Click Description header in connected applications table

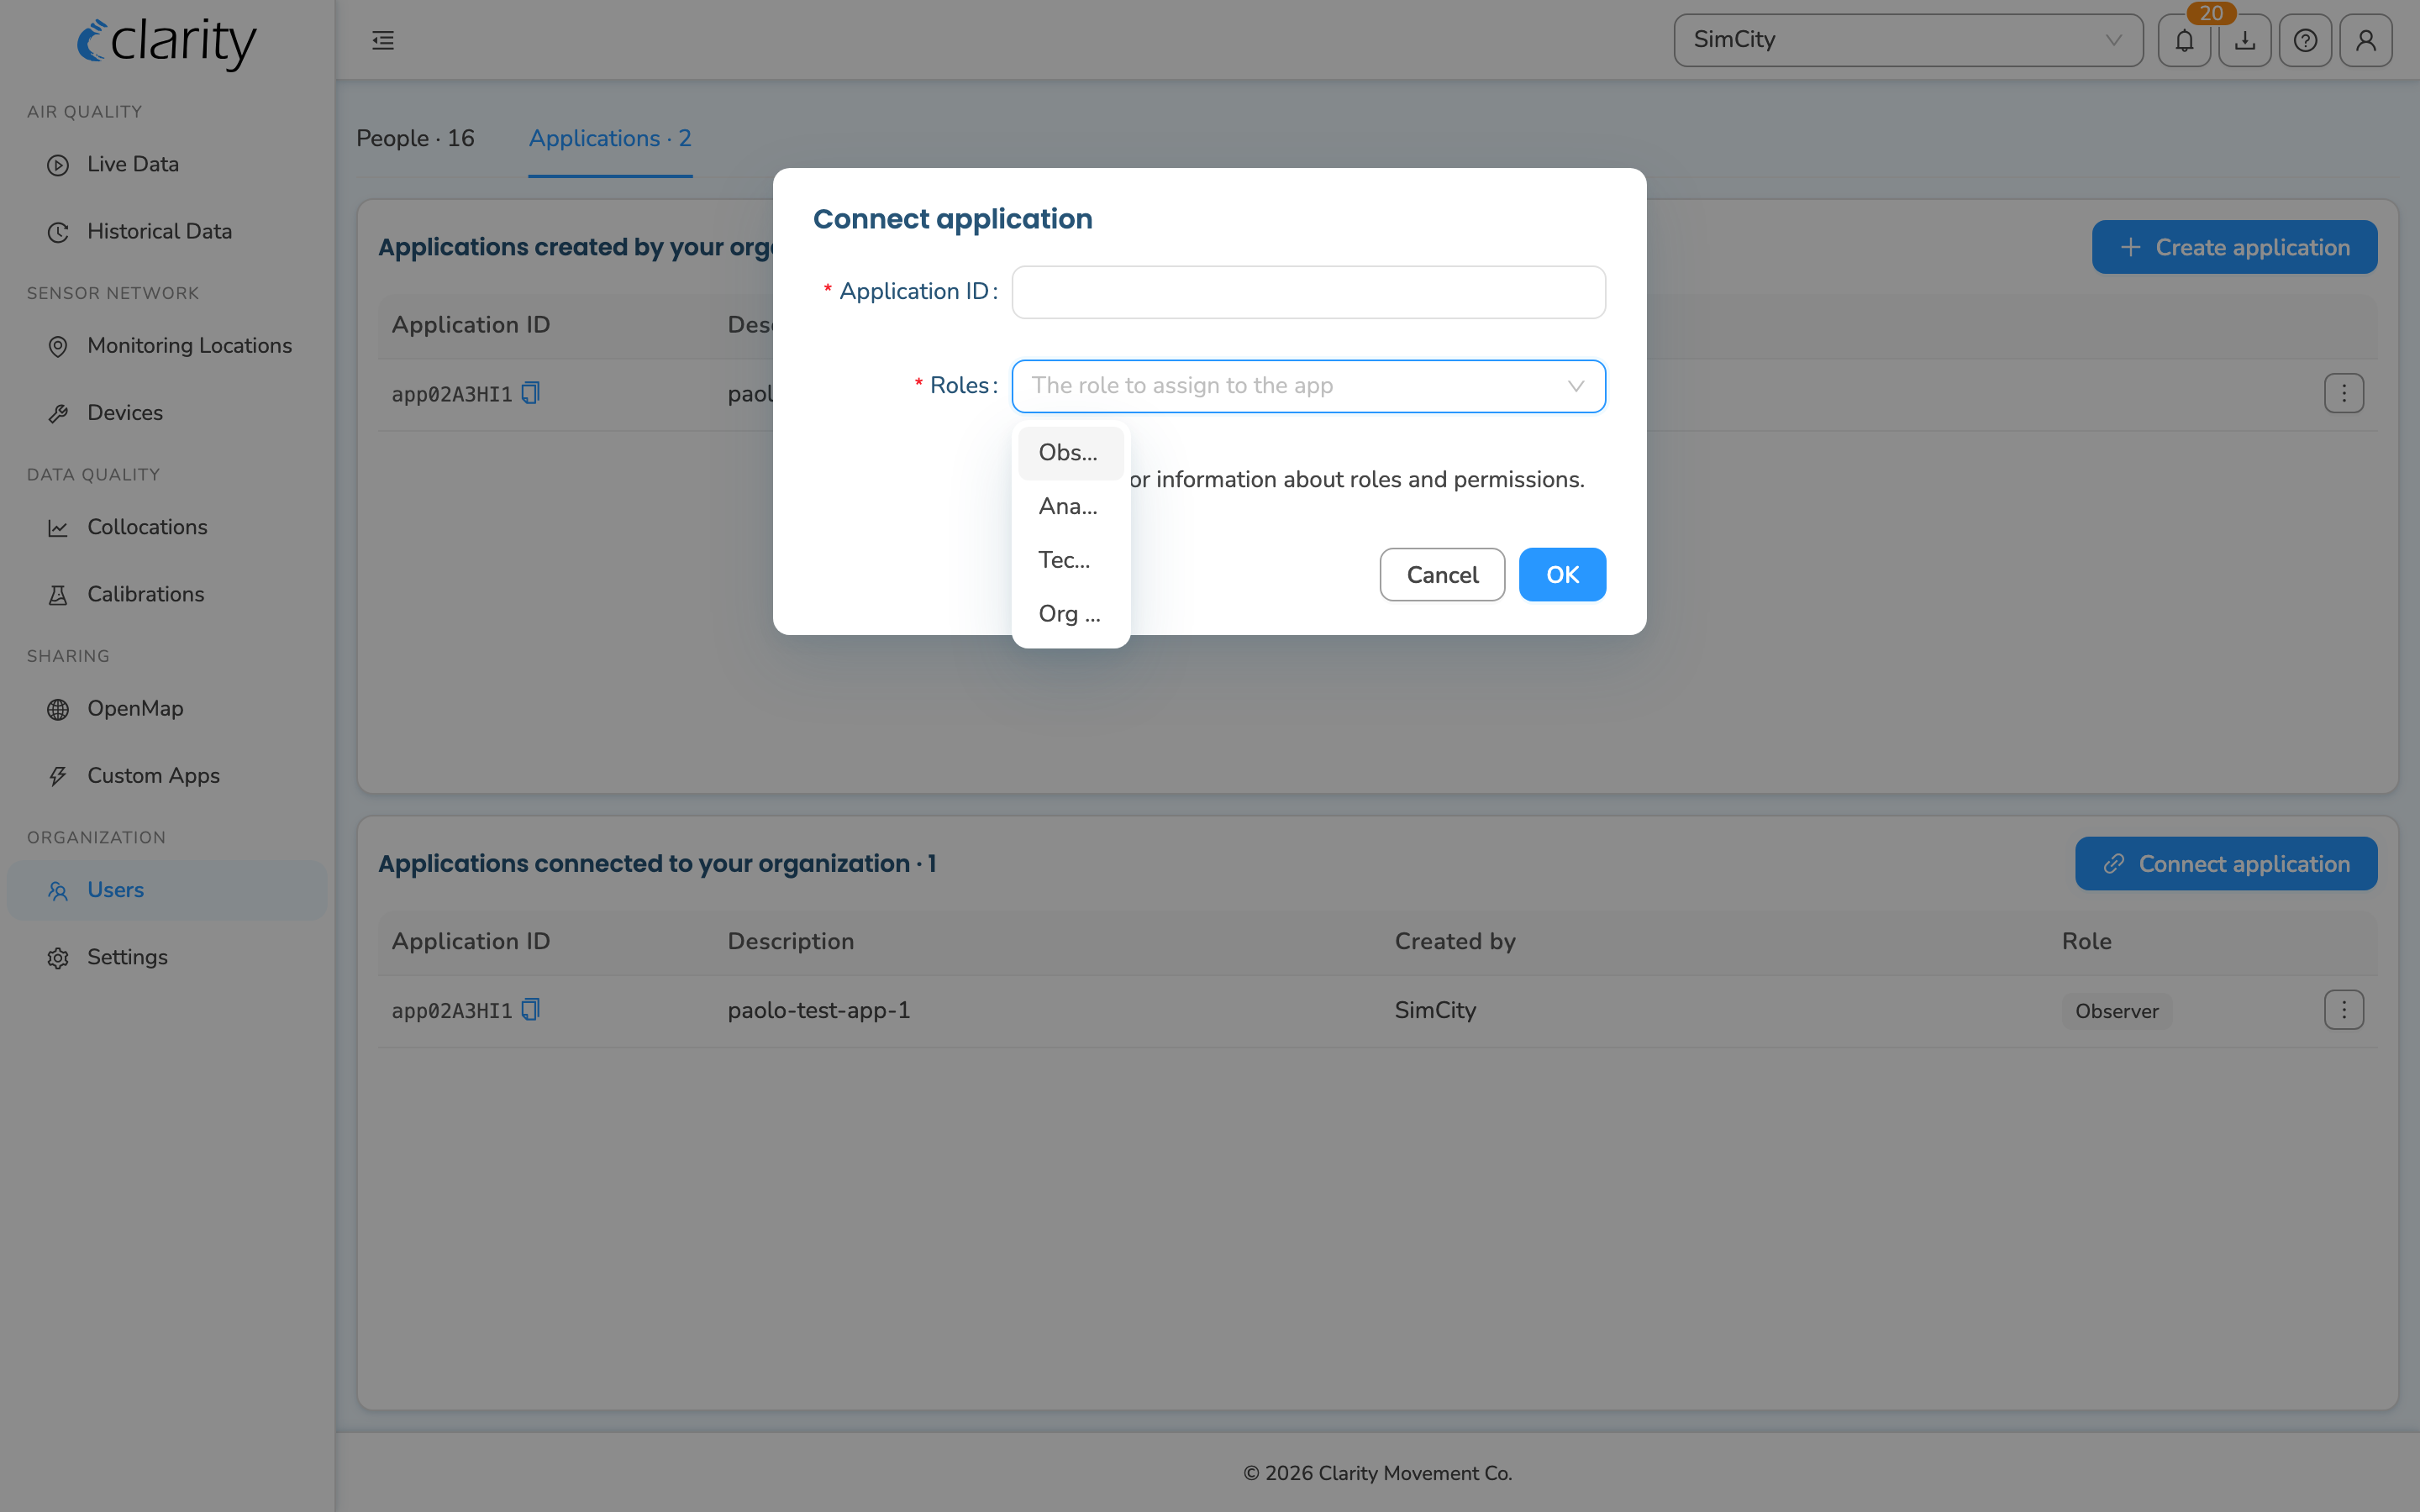pos(790,941)
